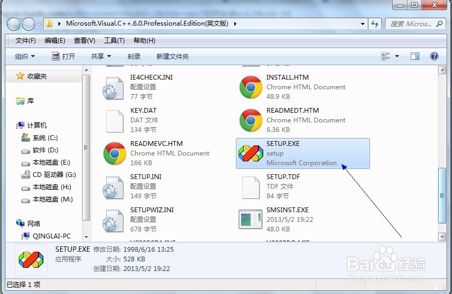Viewport: 452px width, 294px height.
Task: Click sidebar scrollbar down arrow
Action: (86, 237)
